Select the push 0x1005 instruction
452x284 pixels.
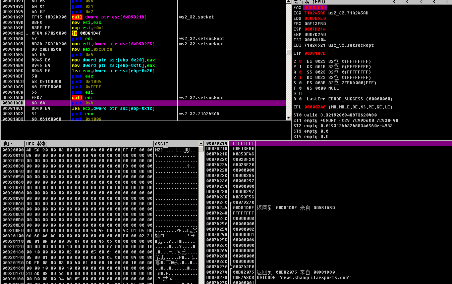point(87,82)
